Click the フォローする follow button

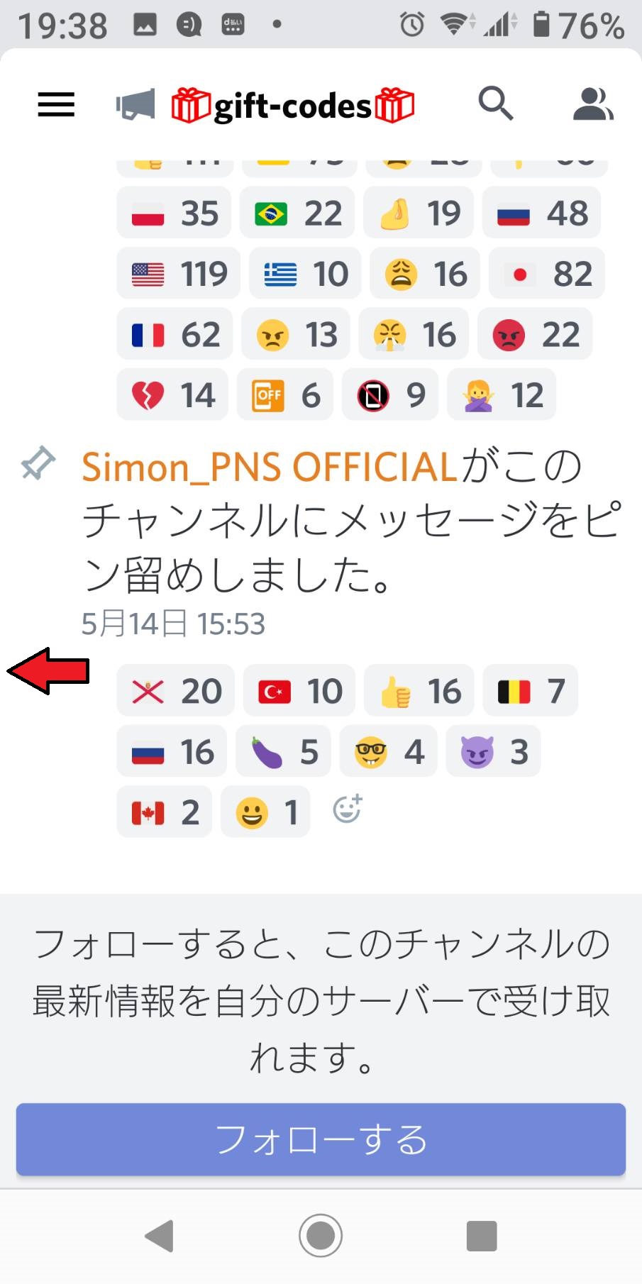pyautogui.click(x=321, y=1139)
